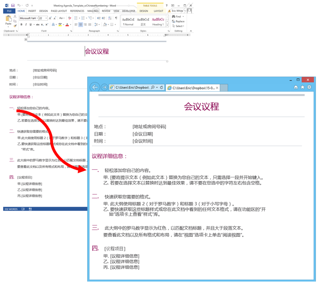320x285 pixels.
Task: Open the FILE tab
Action: 9,11
